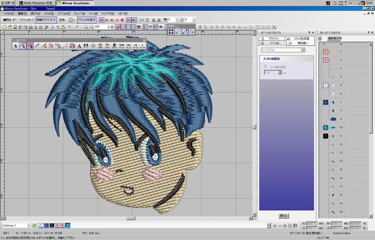Collapse color group 4 in object list
The width and height of the screenshot is (375, 240).
[x=321, y=60]
